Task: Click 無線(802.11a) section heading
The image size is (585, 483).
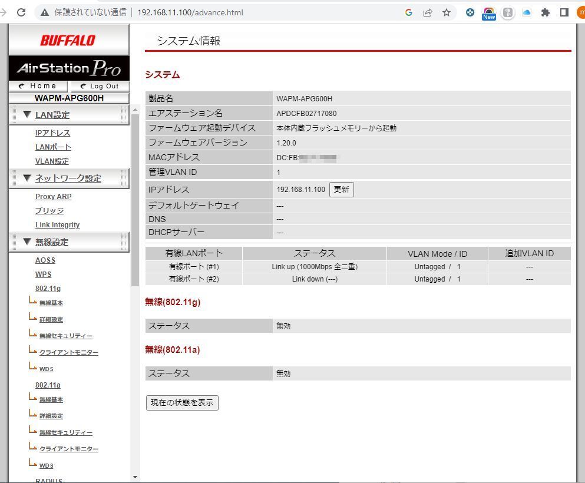Action: [x=173, y=349]
